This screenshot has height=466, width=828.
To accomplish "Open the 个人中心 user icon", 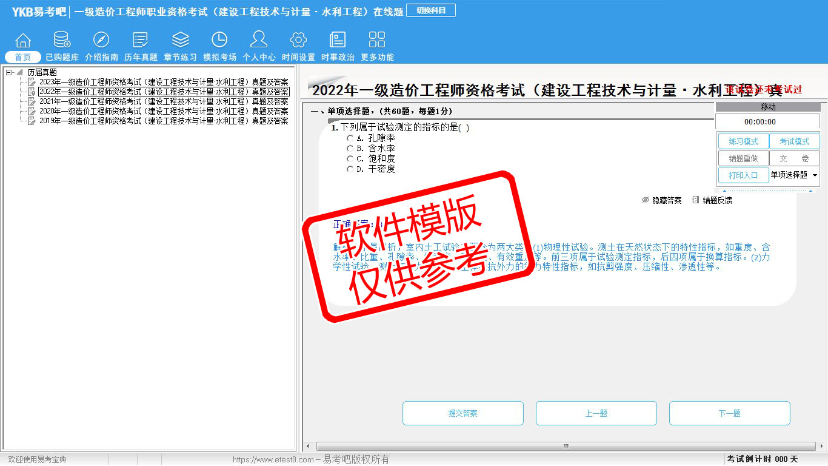I will pyautogui.click(x=259, y=41).
